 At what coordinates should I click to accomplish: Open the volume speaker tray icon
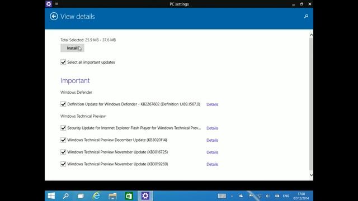pyautogui.click(x=268, y=196)
